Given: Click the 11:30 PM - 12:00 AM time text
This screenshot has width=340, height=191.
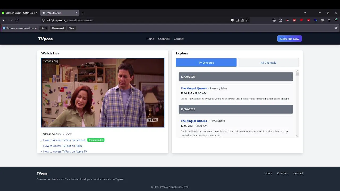Looking at the screenshot, I should (x=193, y=93).
